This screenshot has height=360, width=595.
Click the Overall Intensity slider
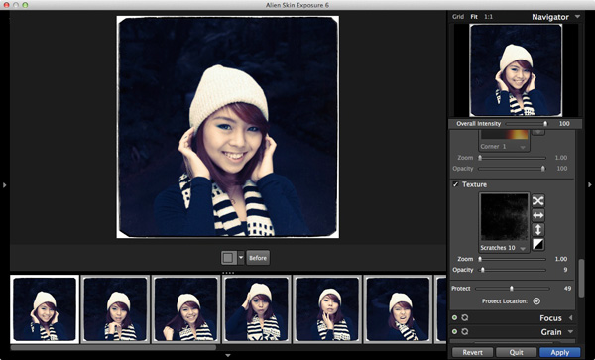pyautogui.click(x=528, y=124)
